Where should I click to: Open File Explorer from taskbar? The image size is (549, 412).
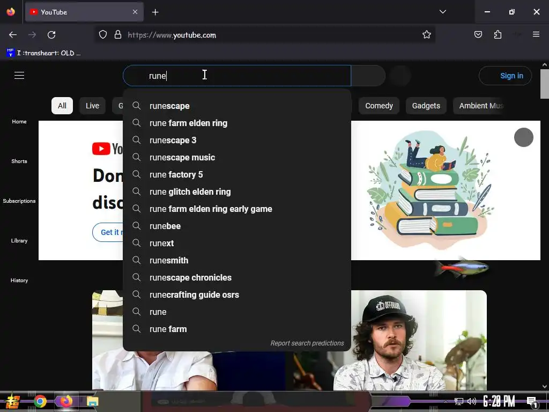tap(92, 401)
